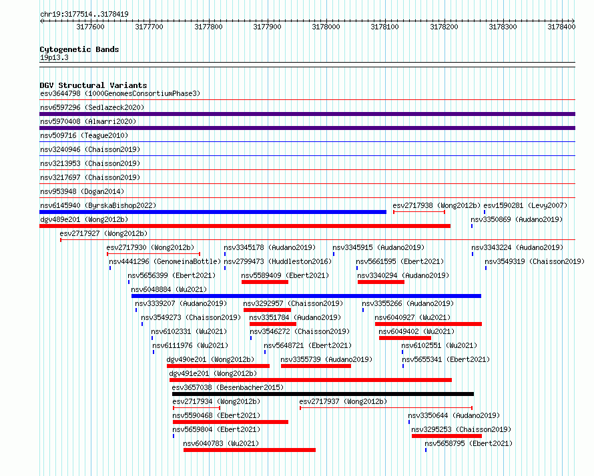The image size is (594, 476).
Task: Click the esv3644798 1000GenomesConsortiumPhase3 variant label
Action: 119,94
